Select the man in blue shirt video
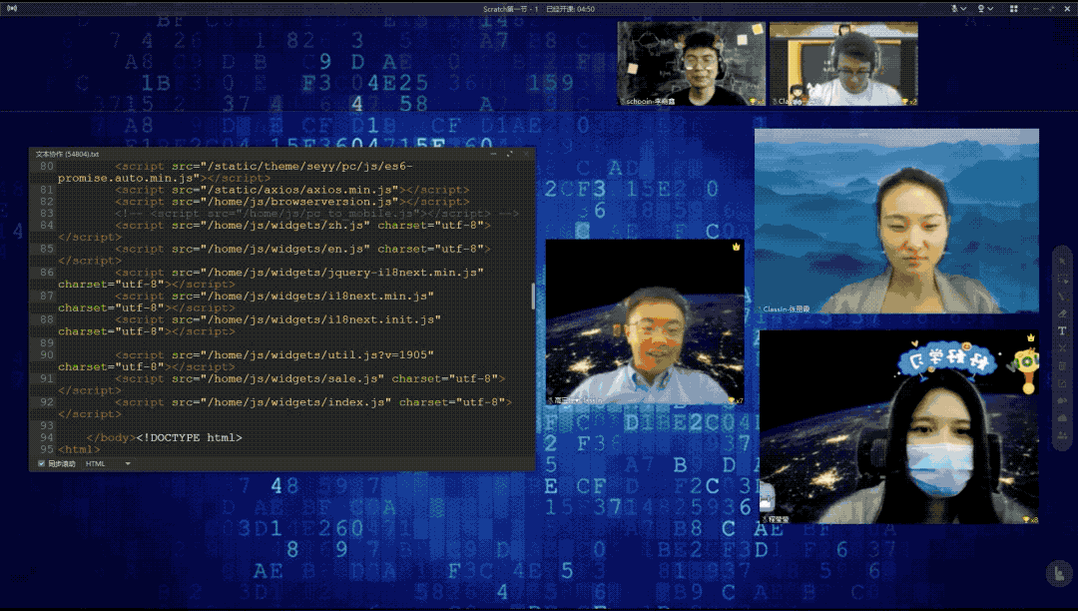Viewport: 1078px width, 611px height. (x=645, y=321)
